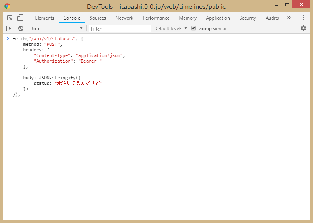Expand the Default levels dropdown

coord(170,29)
